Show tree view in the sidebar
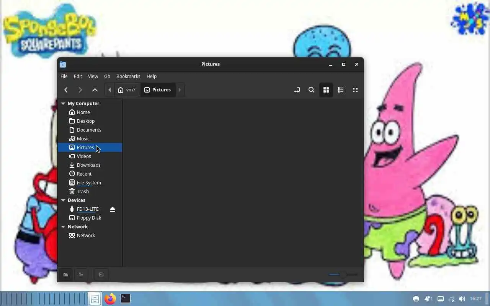490x306 pixels. tap(81, 275)
